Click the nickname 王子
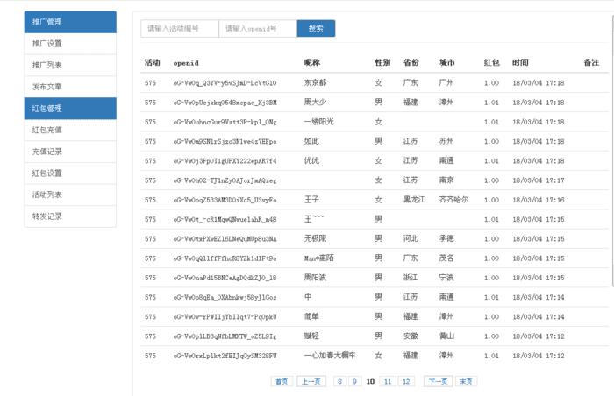The width and height of the screenshot is (614, 396). [x=311, y=200]
